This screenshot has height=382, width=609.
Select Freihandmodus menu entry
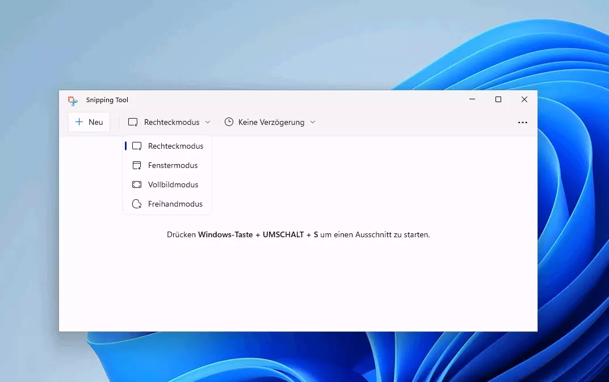pos(175,204)
